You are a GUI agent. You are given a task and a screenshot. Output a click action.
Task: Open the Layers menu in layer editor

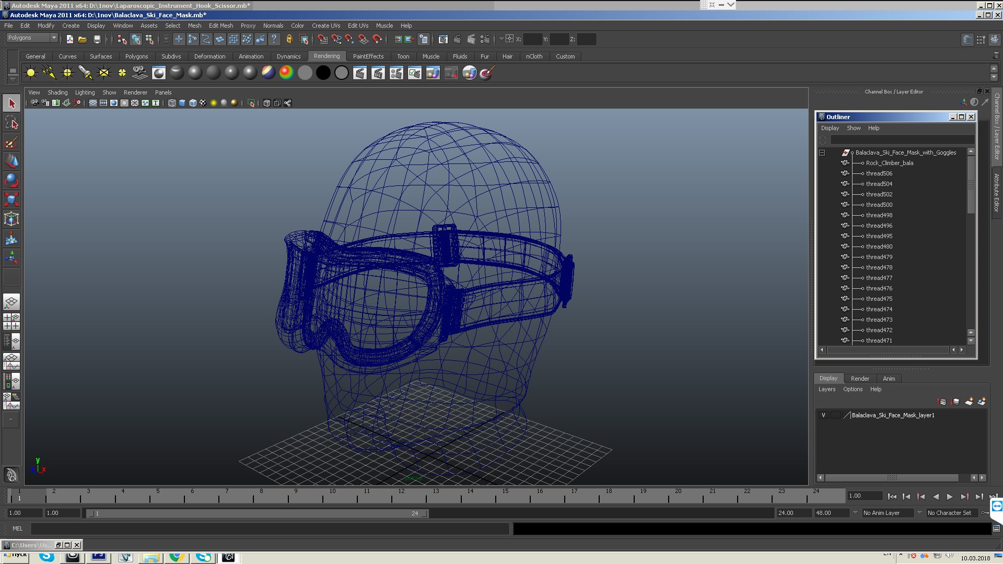click(x=826, y=389)
